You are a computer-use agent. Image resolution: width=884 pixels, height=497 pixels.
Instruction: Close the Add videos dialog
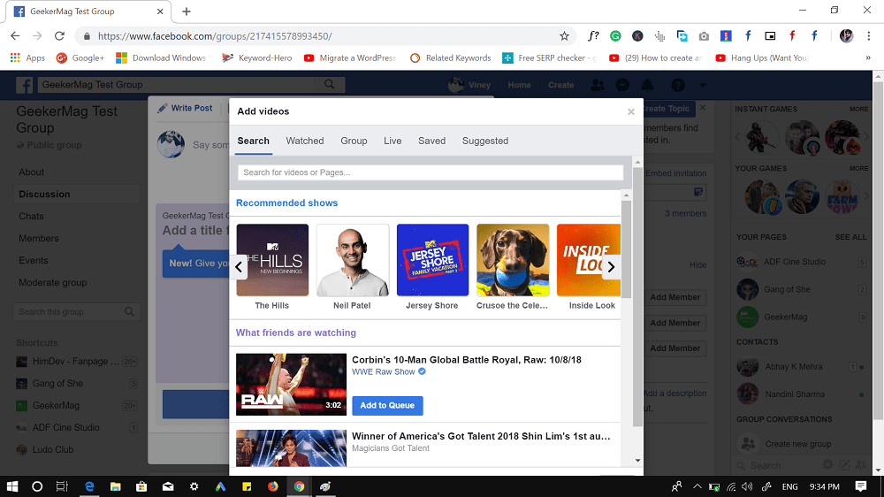point(631,111)
